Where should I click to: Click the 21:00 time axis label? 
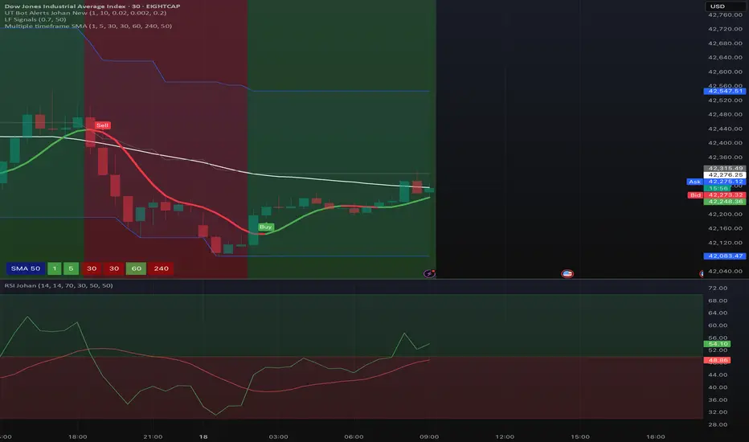click(153, 436)
